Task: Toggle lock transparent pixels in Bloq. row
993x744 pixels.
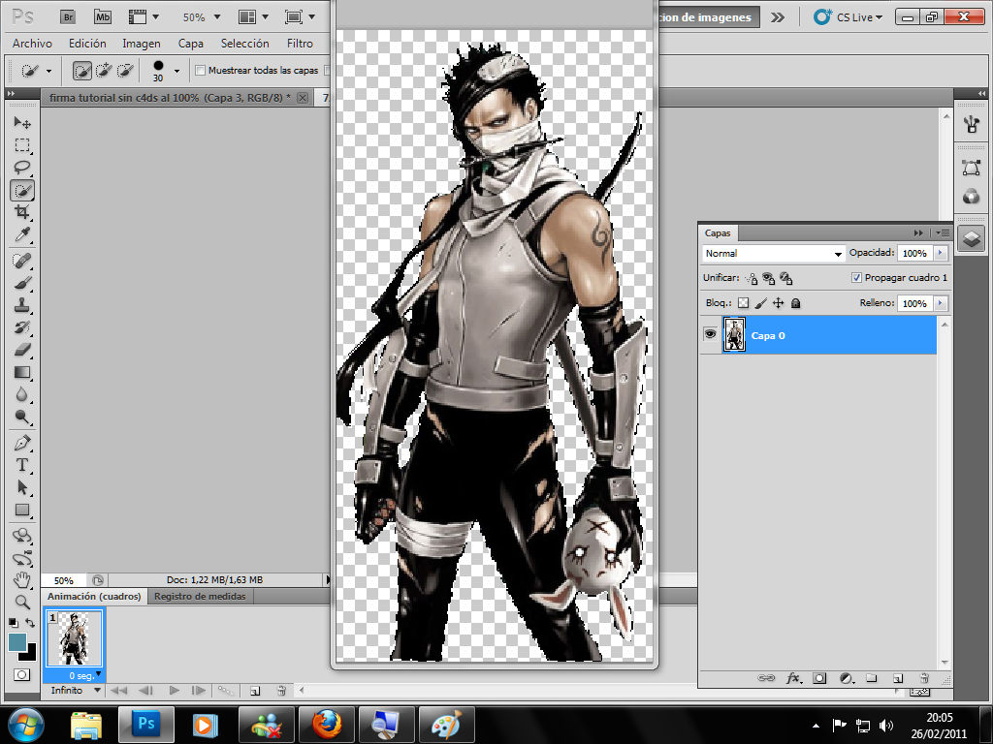Action: [744, 303]
